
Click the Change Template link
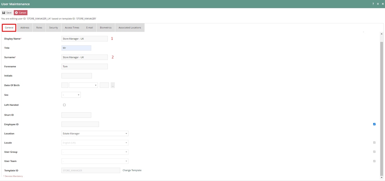[x=132, y=170]
